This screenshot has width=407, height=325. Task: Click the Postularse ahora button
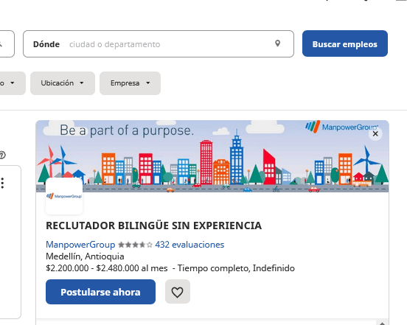pos(101,292)
